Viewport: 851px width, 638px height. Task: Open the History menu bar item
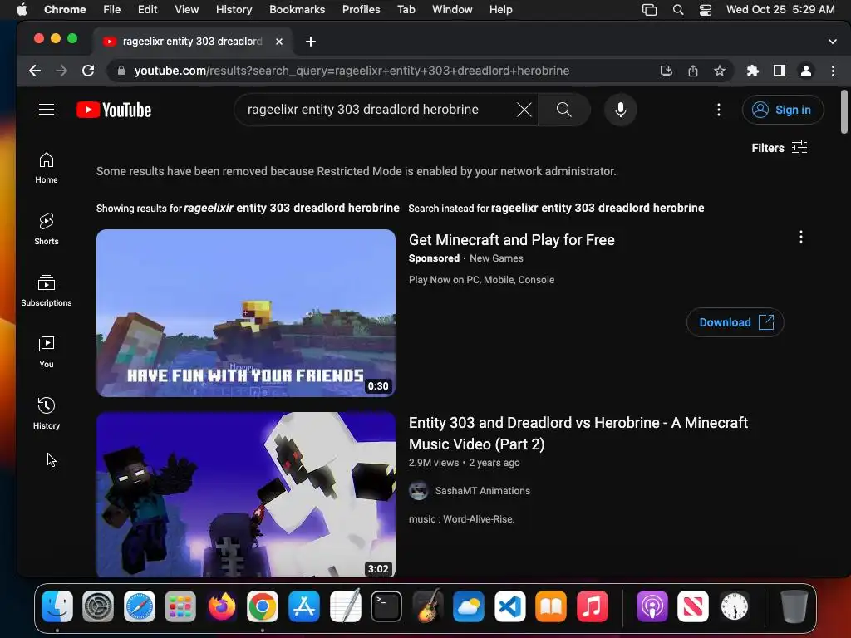coord(234,9)
